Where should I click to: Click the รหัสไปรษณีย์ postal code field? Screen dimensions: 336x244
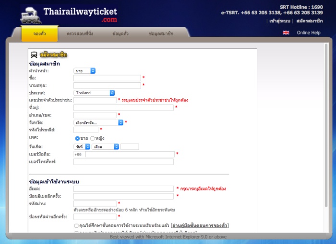86,130
